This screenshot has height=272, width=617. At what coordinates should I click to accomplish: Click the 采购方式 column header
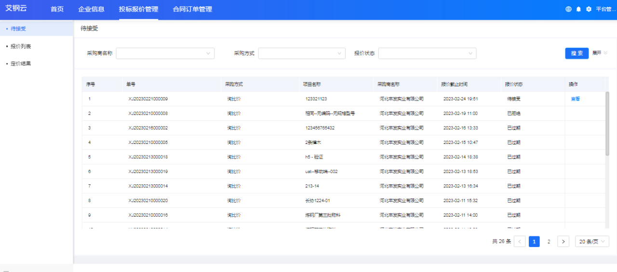(x=234, y=84)
